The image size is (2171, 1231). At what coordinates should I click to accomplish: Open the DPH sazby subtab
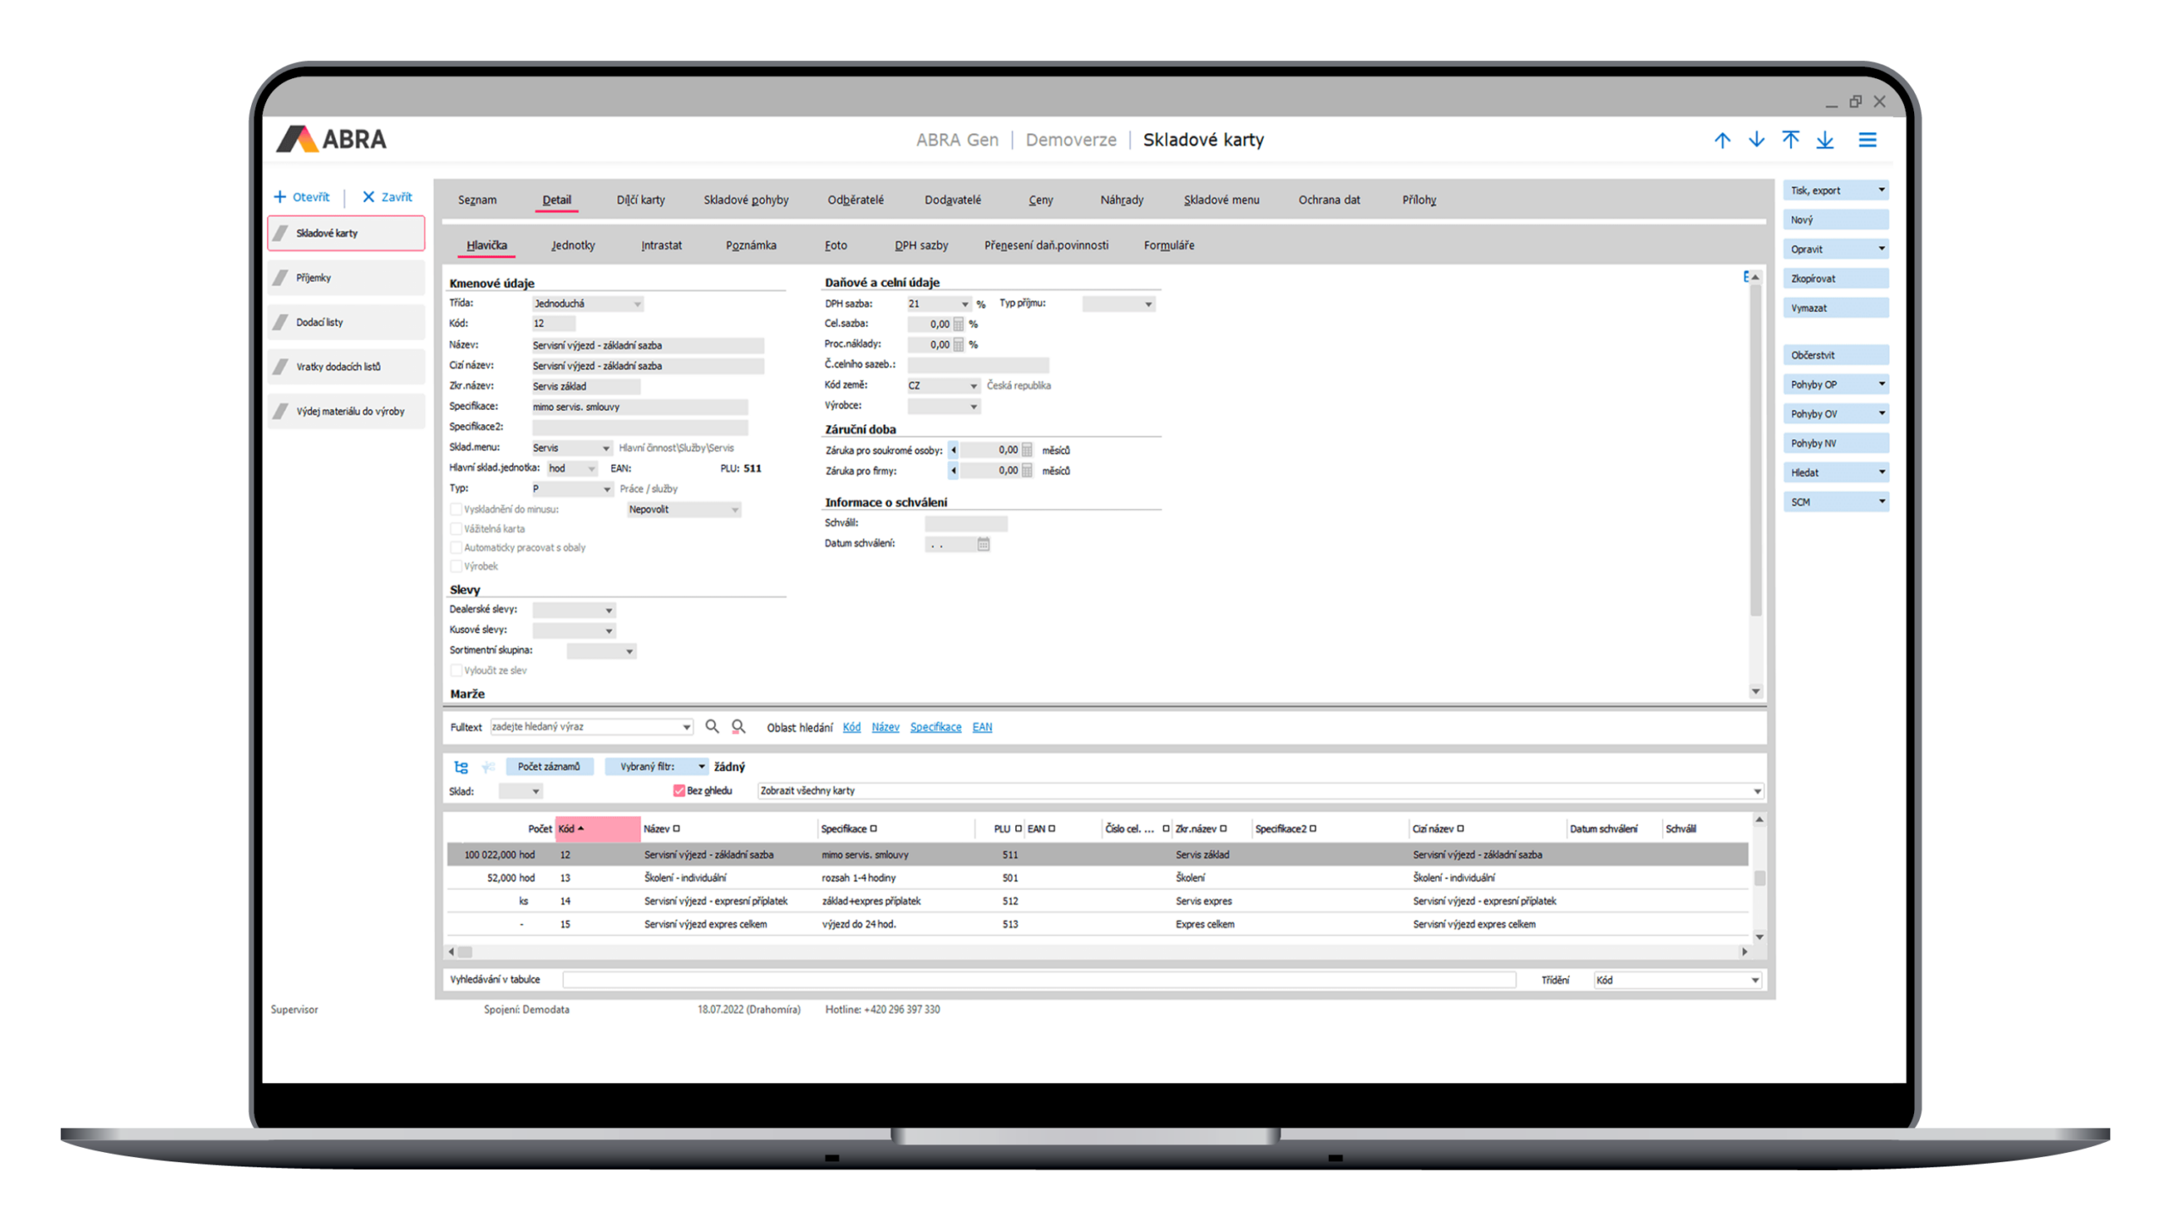tap(921, 245)
